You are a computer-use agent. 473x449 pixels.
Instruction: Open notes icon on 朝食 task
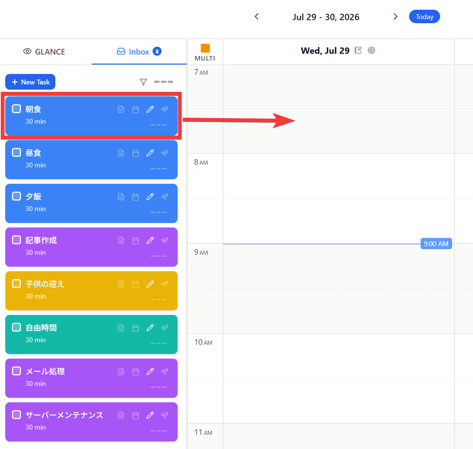(x=121, y=109)
